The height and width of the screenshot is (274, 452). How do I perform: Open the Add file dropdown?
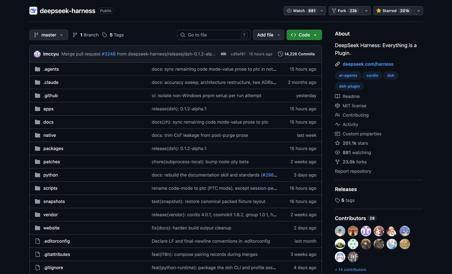[268, 35]
